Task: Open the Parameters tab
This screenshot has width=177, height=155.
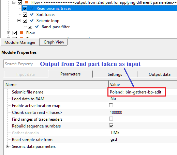Action: (x=70, y=74)
